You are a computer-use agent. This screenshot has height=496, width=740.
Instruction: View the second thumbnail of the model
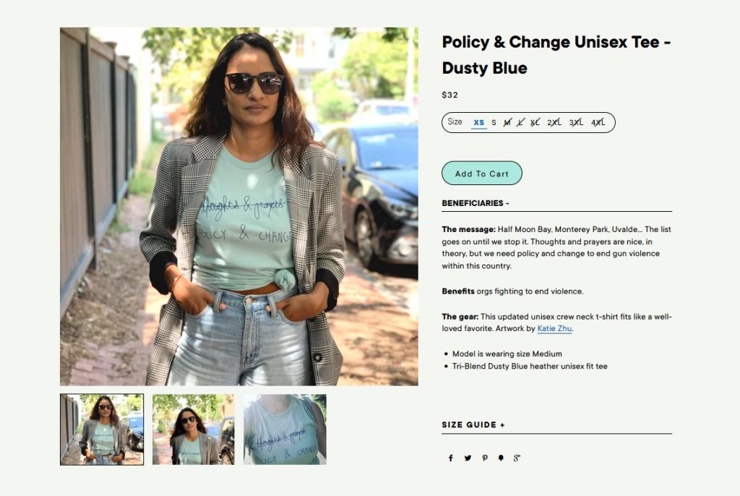tap(194, 429)
